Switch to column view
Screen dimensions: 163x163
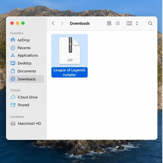pos(129,23)
